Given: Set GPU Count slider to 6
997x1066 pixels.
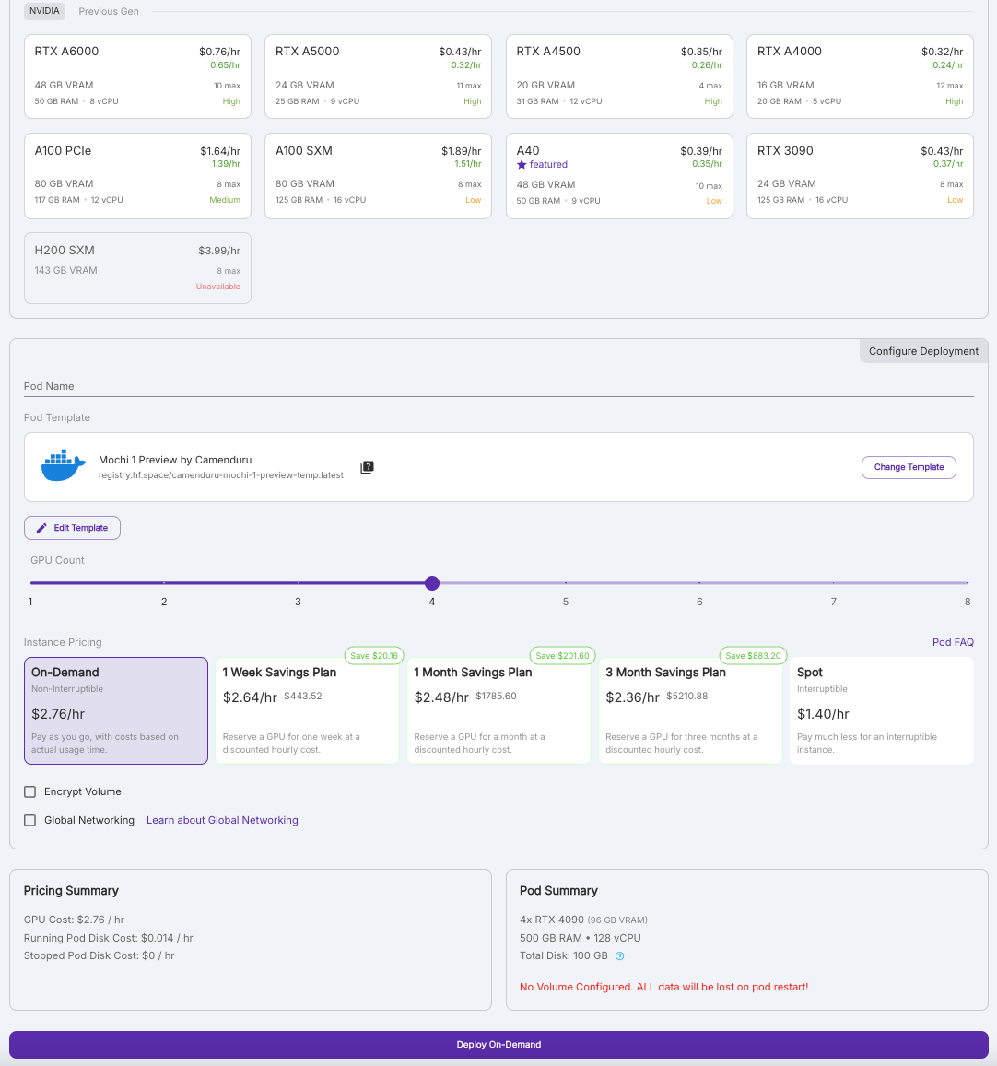Looking at the screenshot, I should pyautogui.click(x=699, y=583).
